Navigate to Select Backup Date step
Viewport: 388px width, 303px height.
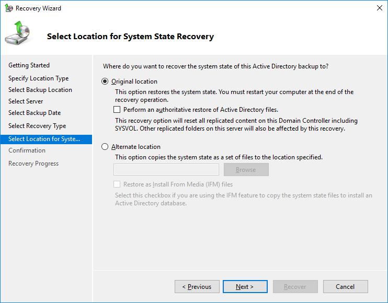pyautogui.click(x=35, y=113)
